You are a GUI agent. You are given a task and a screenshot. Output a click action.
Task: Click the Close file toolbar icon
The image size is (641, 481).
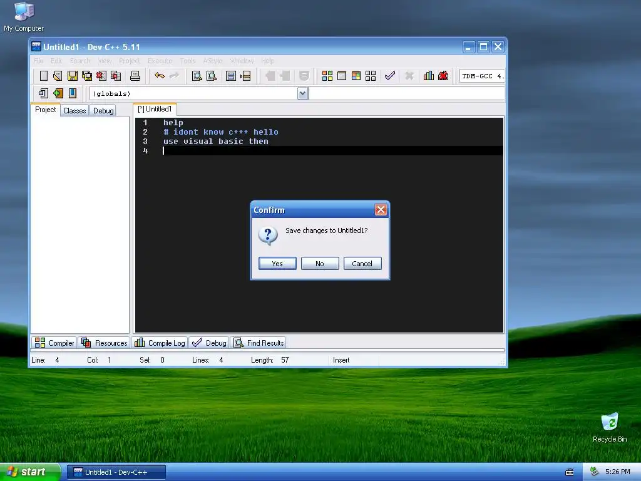(101, 76)
